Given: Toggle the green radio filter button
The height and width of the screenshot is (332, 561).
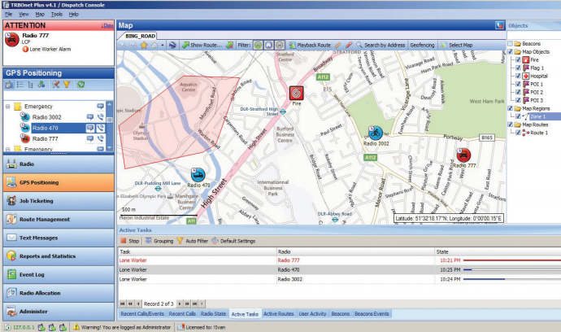Looking at the screenshot, I should tap(258, 45).
